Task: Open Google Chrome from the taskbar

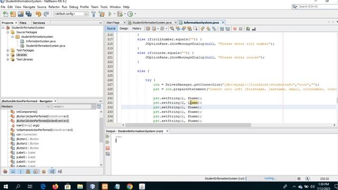Action: coord(129,186)
